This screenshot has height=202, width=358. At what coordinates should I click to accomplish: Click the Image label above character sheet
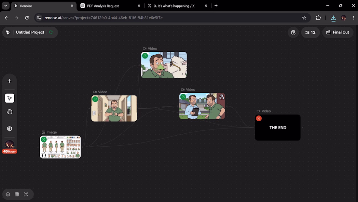pos(49,132)
